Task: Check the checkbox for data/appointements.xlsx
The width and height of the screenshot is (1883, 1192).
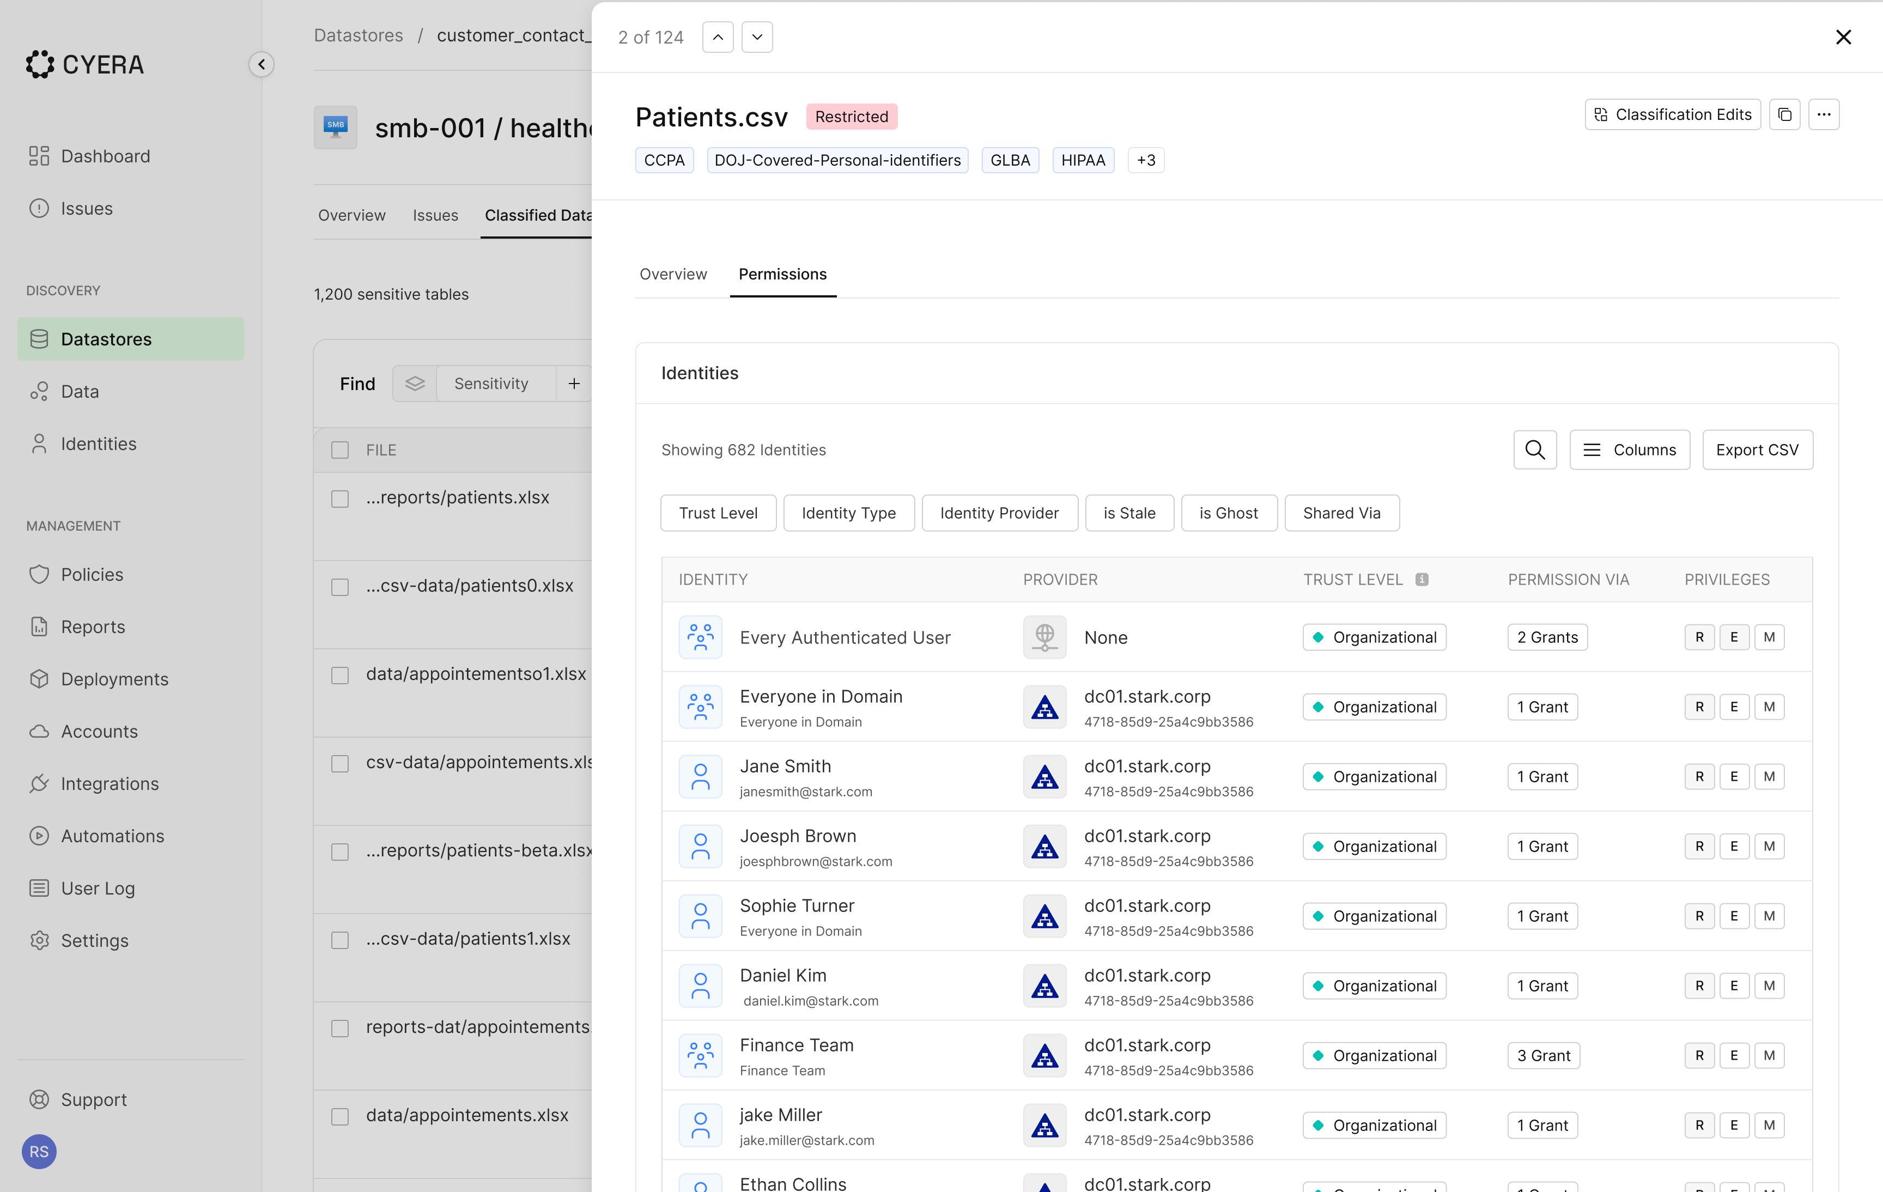Action: point(339,1116)
